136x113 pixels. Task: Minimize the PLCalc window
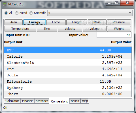[109, 3]
